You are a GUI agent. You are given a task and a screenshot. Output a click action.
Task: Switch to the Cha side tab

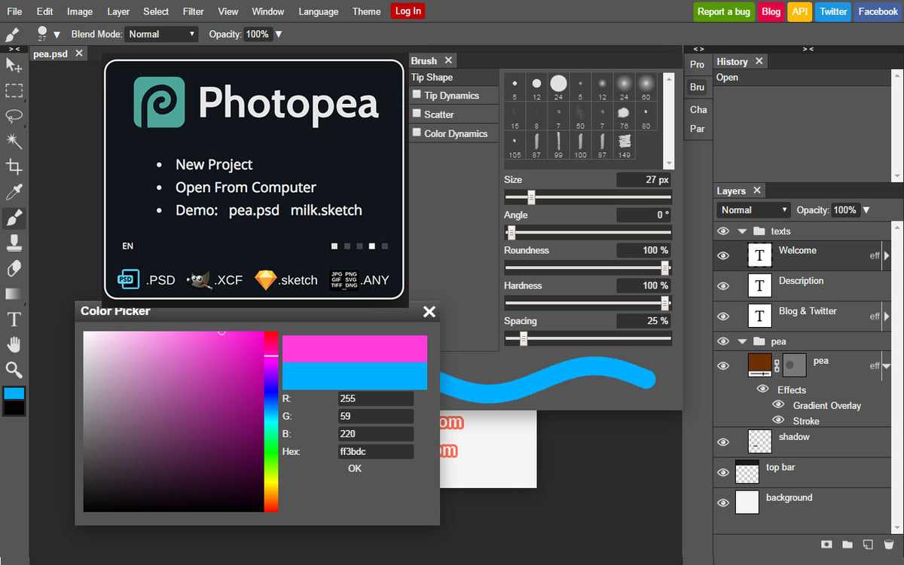[x=698, y=109]
